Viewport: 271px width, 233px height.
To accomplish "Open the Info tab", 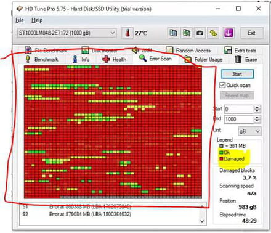I will 81,59.
